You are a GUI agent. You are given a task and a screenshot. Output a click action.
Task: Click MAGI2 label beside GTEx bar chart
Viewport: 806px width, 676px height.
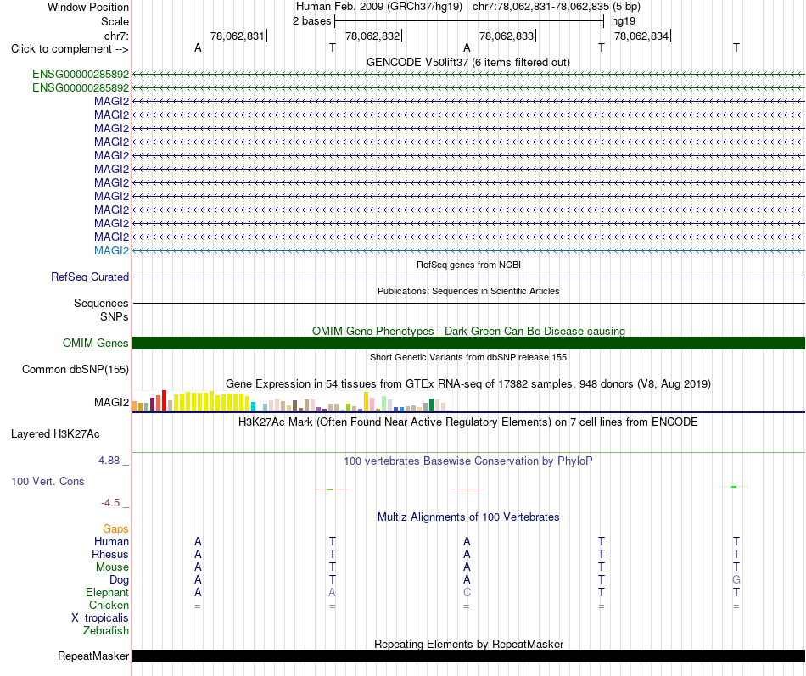click(111, 402)
